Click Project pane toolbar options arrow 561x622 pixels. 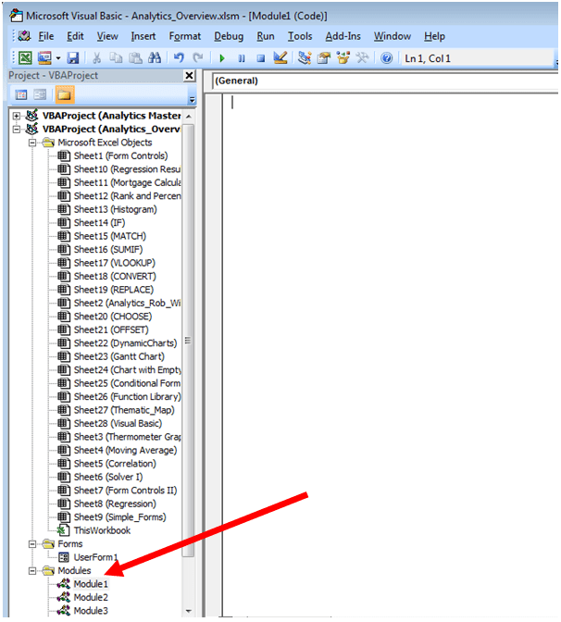(193, 99)
